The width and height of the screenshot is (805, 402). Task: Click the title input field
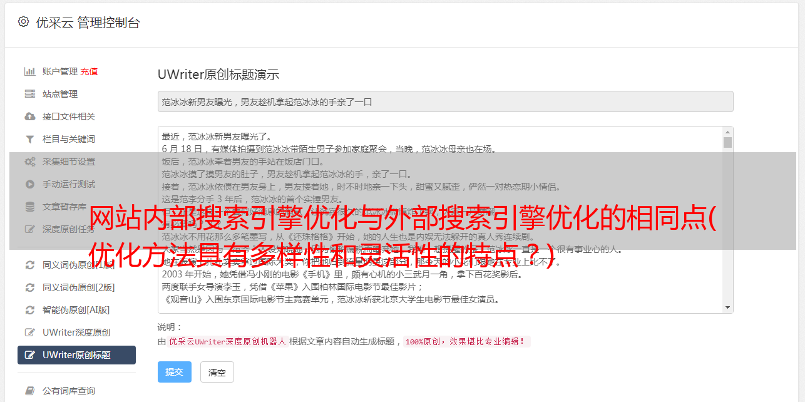tap(445, 101)
